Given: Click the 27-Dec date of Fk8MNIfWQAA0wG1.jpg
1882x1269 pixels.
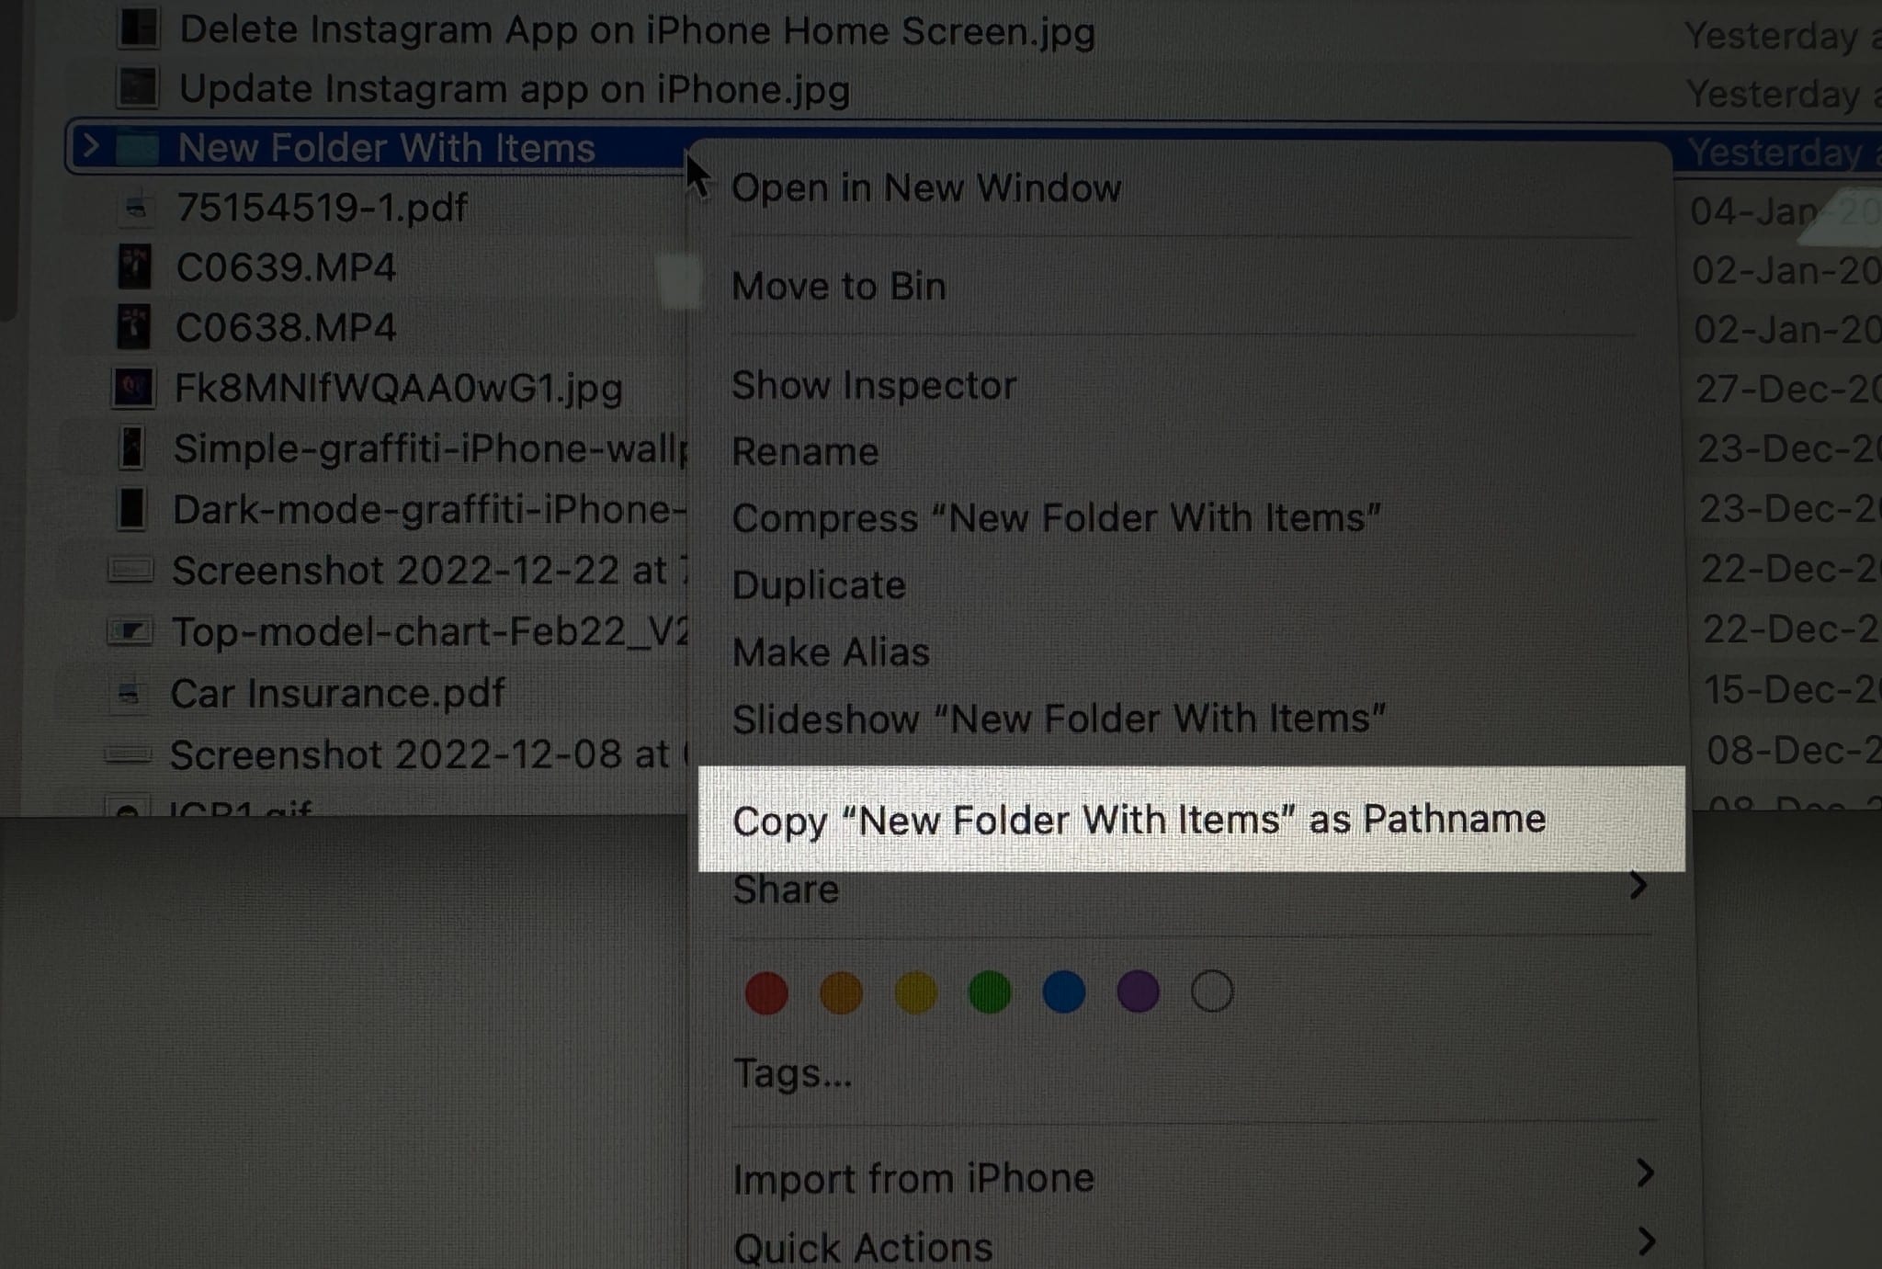Looking at the screenshot, I should [x=1788, y=389].
